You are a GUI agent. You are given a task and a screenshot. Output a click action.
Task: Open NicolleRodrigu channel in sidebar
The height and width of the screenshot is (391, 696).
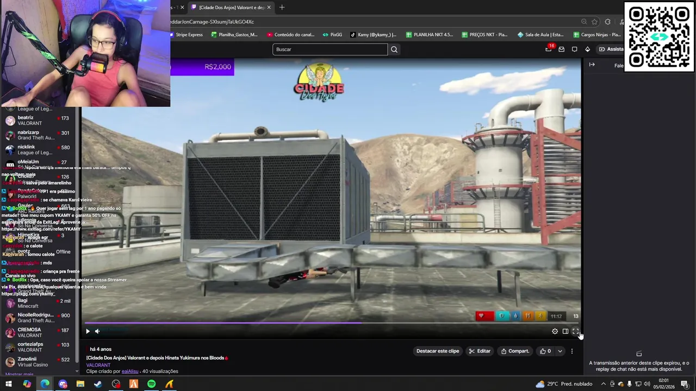tap(38, 318)
